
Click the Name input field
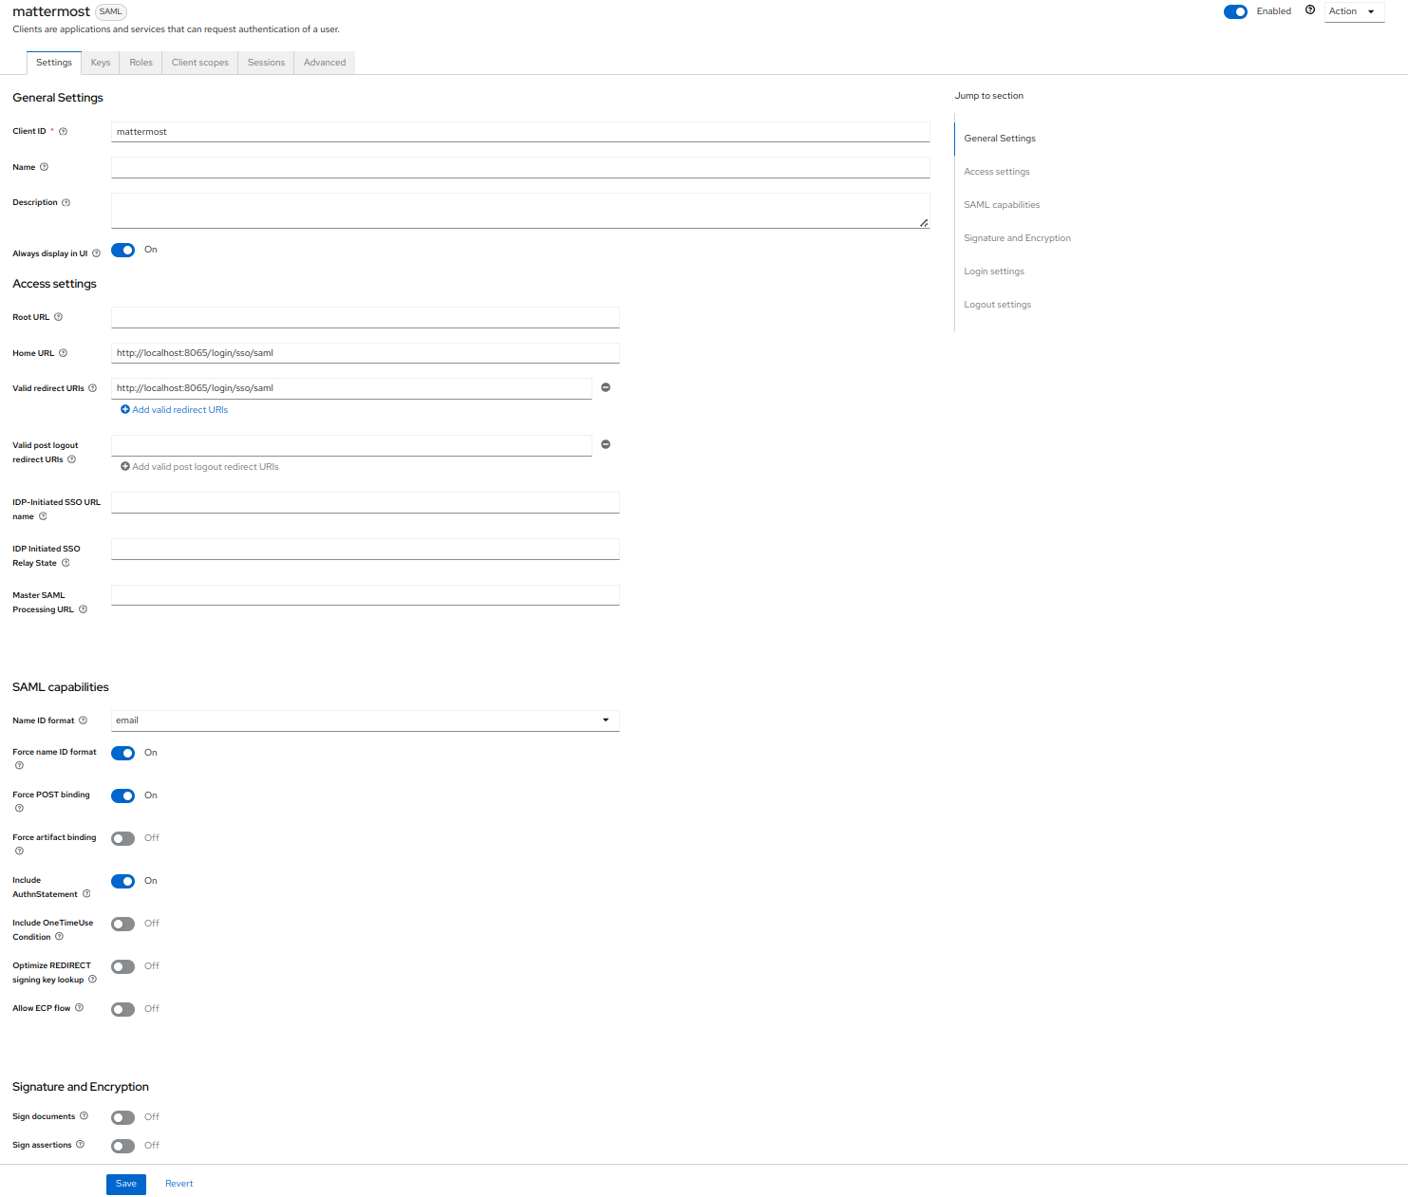coord(520,167)
